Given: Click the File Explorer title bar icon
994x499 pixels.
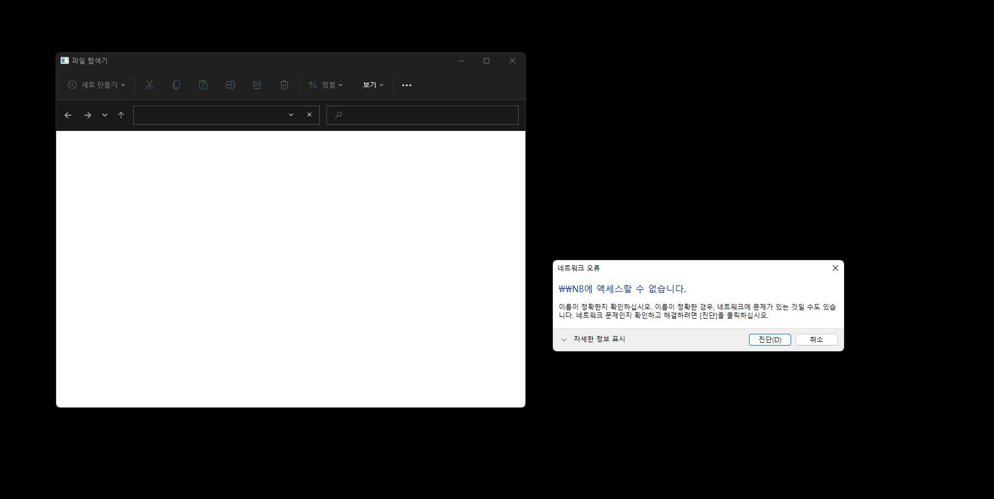Looking at the screenshot, I should point(65,61).
